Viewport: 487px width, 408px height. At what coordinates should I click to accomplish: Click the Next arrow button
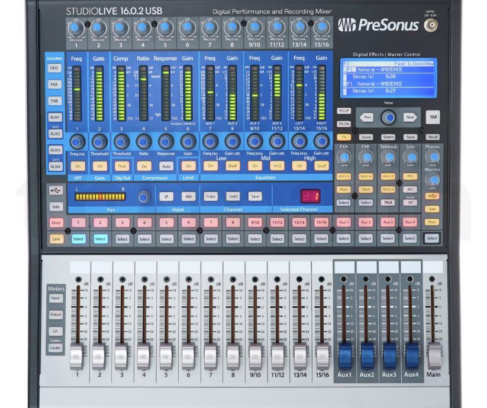pyautogui.click(x=410, y=117)
